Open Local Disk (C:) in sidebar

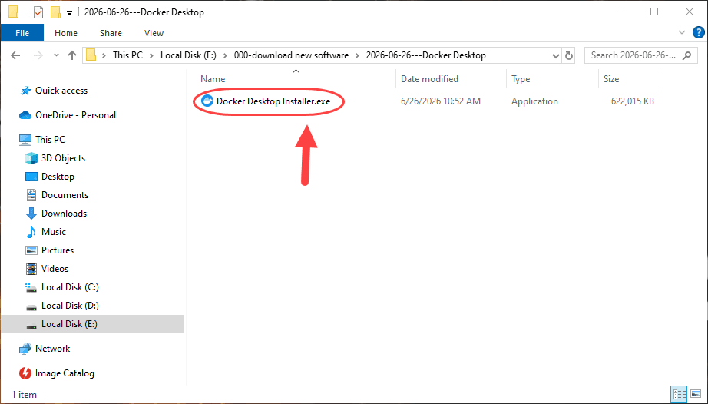[x=70, y=287]
